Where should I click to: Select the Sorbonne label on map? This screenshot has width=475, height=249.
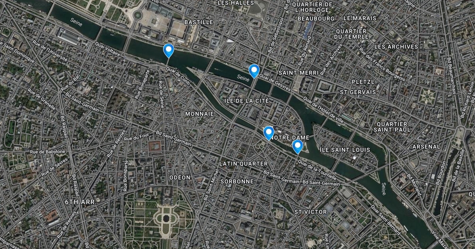(x=237, y=181)
